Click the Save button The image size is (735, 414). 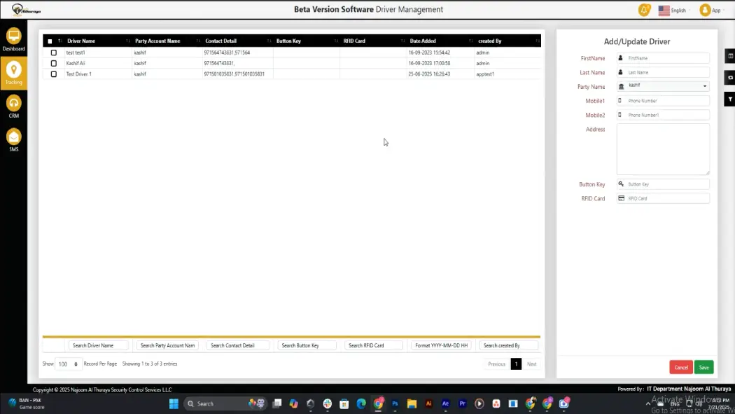703,368
